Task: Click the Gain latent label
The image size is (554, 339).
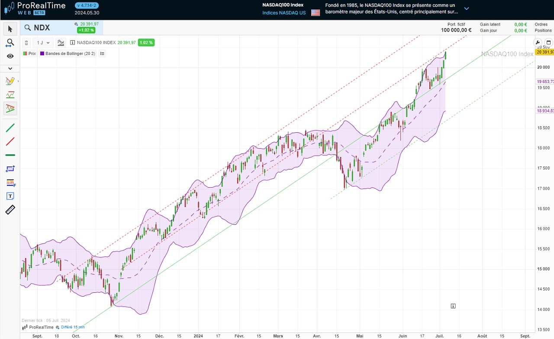Action: (490, 25)
